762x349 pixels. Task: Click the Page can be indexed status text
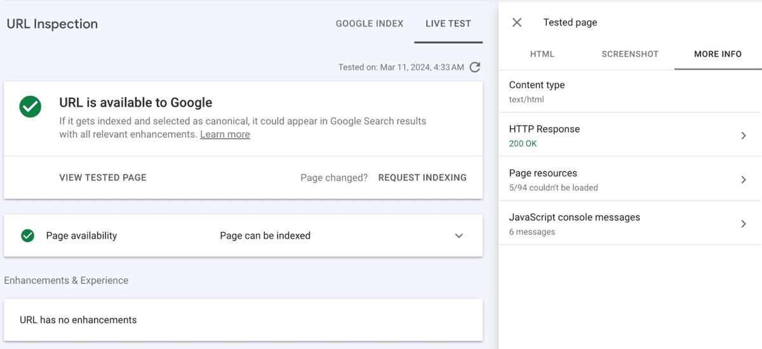(x=265, y=236)
